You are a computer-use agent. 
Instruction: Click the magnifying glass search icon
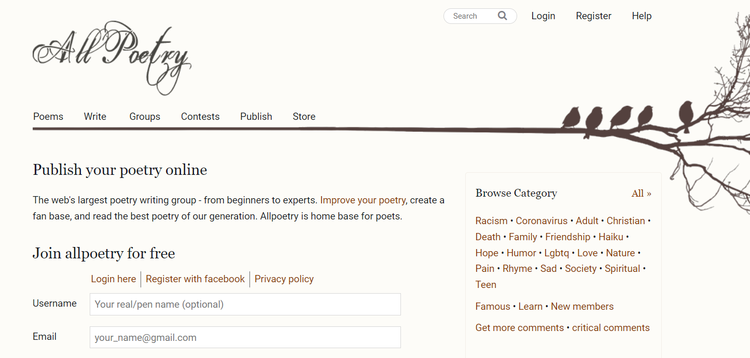pyautogui.click(x=502, y=16)
